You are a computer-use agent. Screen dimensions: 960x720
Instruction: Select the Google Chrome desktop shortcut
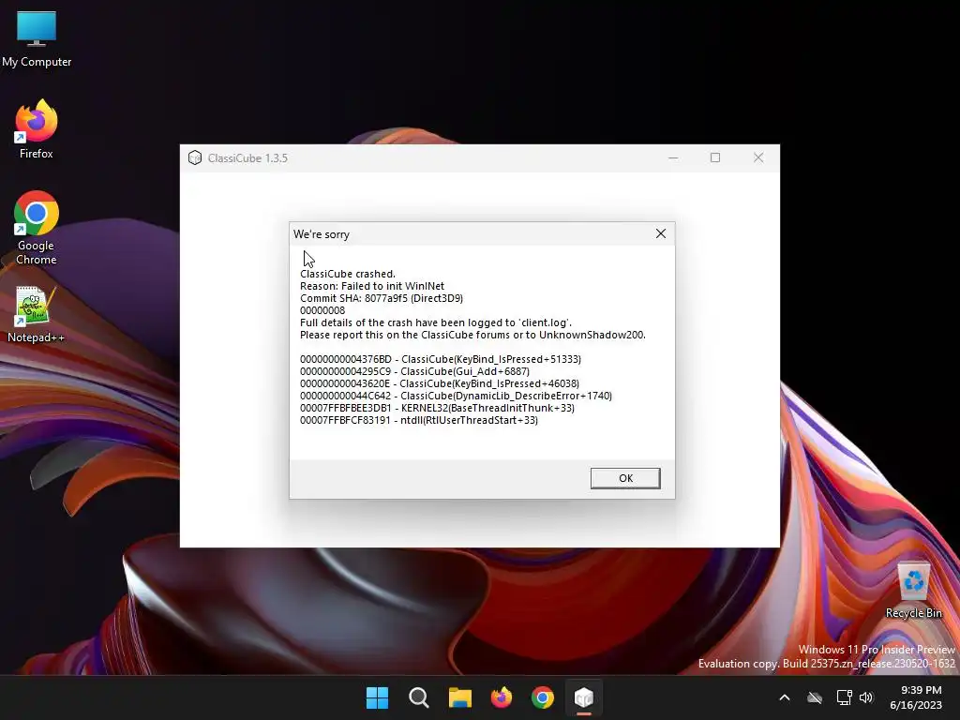coord(37,229)
